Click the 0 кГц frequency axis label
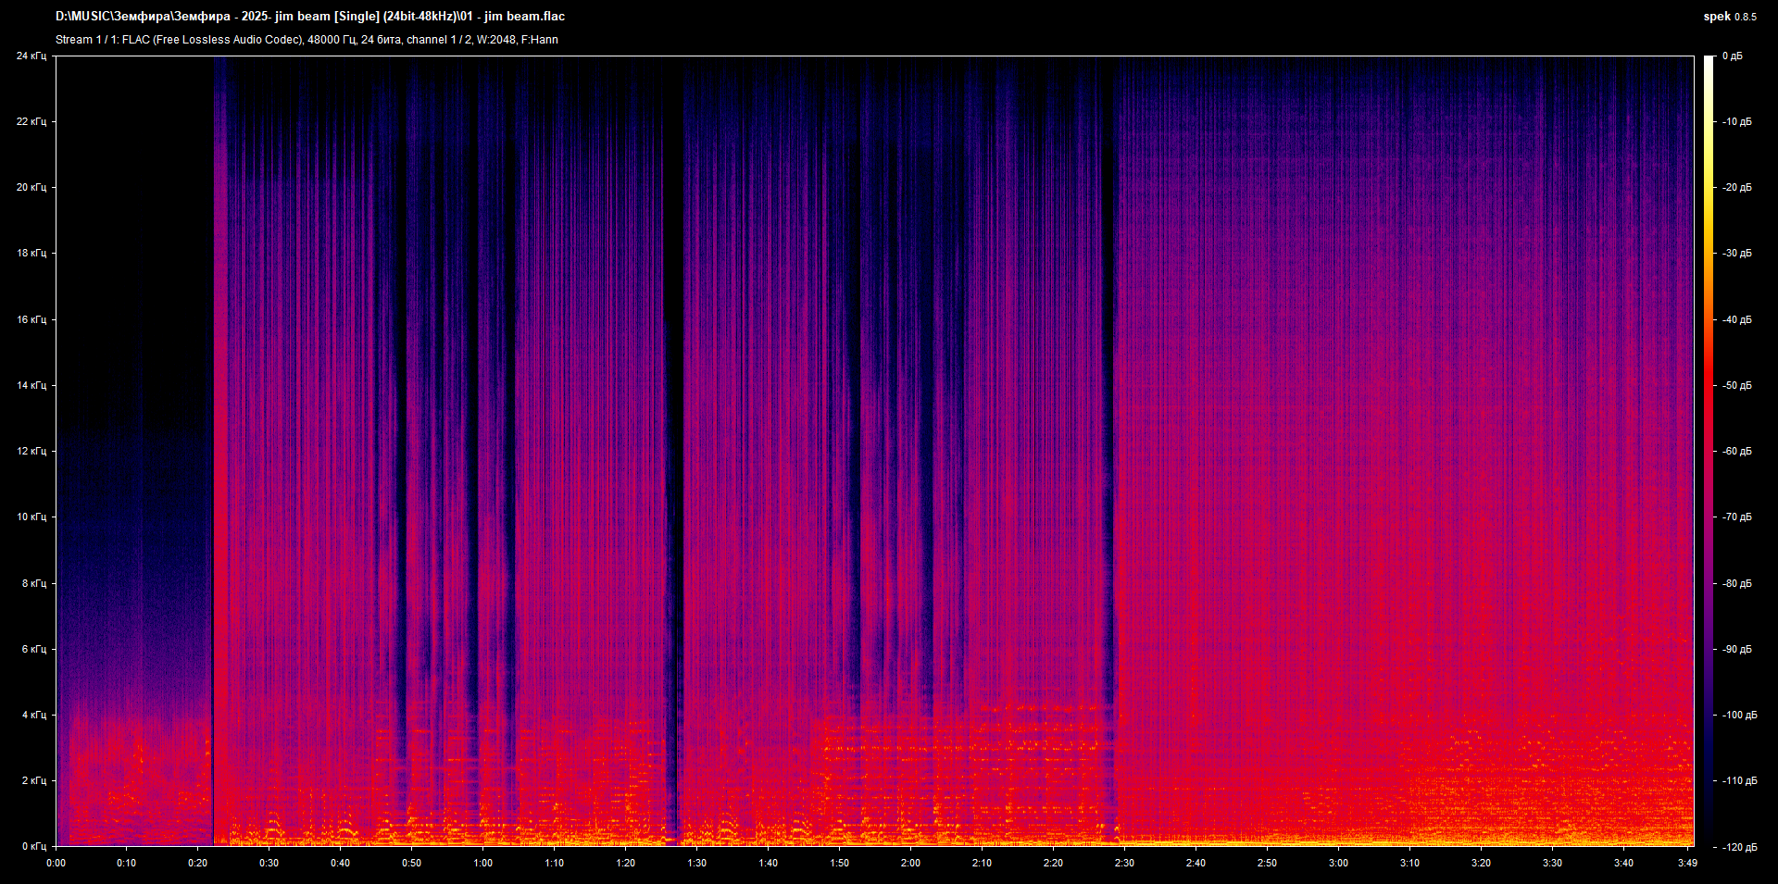Image resolution: width=1778 pixels, height=884 pixels. (33, 846)
